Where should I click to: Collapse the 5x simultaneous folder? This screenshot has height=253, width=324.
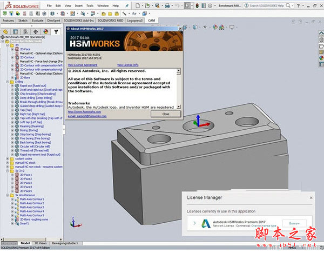click(x=8, y=195)
